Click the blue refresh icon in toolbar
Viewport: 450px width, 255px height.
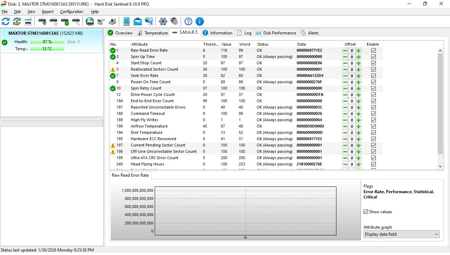[x=6, y=22]
